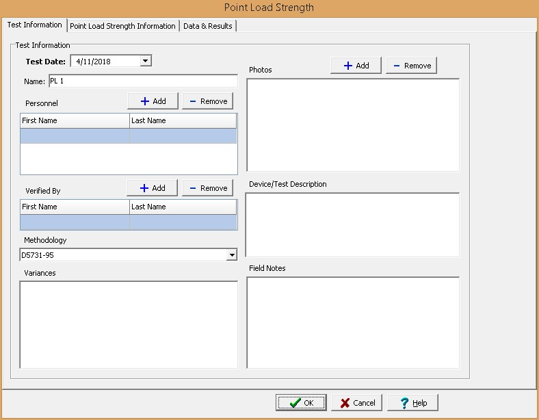Image resolution: width=539 pixels, height=420 pixels.
Task: Click inside the Field Notes text area
Action: [x=352, y=322]
